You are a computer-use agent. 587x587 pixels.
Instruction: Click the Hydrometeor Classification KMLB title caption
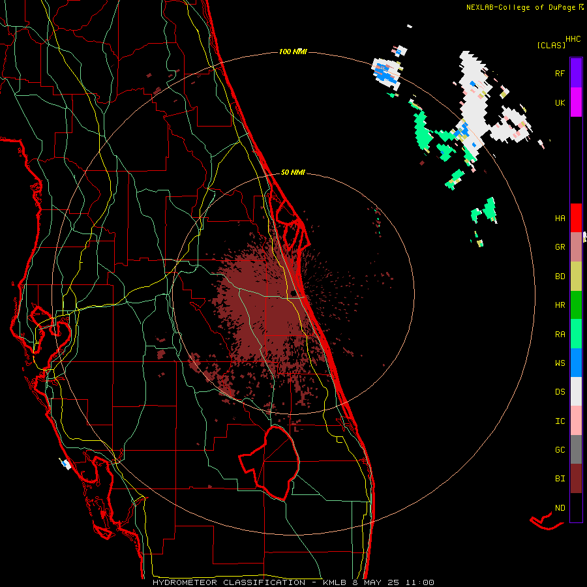pyautogui.click(x=293, y=582)
